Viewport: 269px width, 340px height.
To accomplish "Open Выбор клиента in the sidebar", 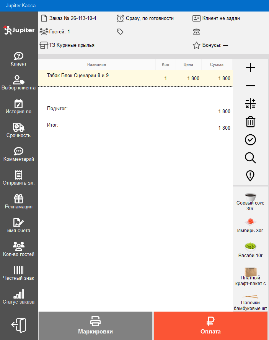I will (x=19, y=83).
